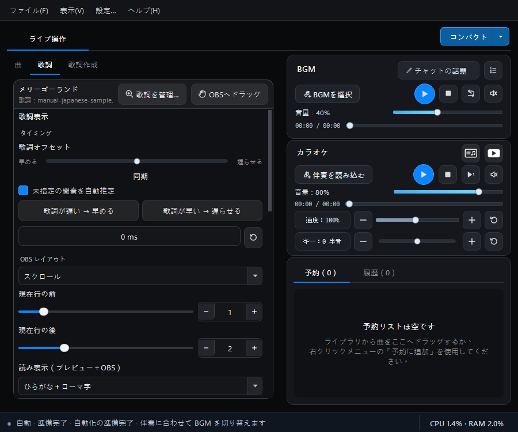518x432 pixels.
Task: Increase lines before current line
Action: point(254,312)
